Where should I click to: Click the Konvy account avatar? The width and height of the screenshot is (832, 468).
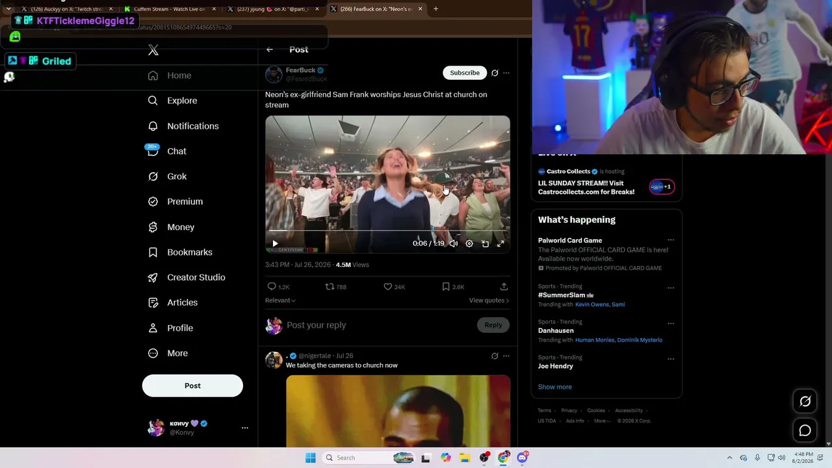coord(156,428)
